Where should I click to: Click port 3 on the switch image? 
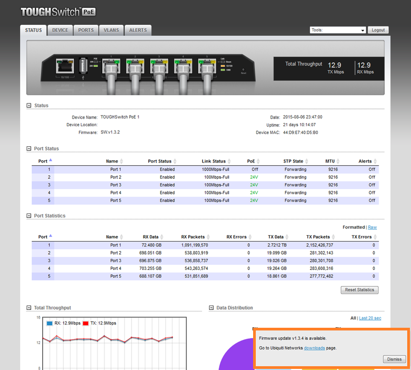click(x=159, y=66)
